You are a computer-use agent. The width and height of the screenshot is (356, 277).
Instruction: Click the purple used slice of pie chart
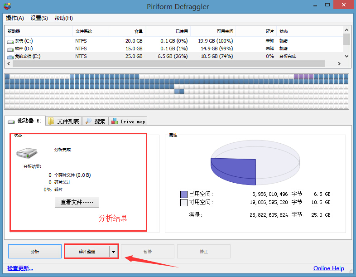(x=234, y=171)
